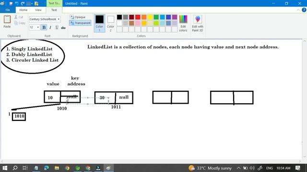Screen dimensions: 307x172
Task: Open Edit with Paint 3D
Action: point(197,23)
